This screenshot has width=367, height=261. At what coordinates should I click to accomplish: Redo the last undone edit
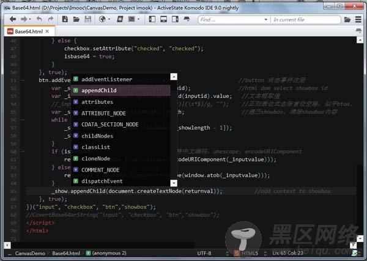51,19
